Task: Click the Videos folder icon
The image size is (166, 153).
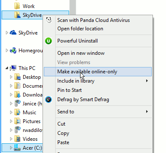Action: tap(17, 139)
